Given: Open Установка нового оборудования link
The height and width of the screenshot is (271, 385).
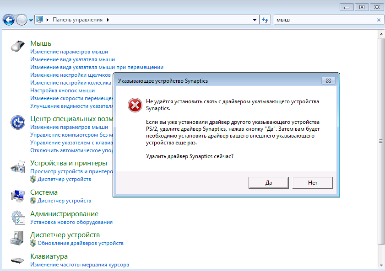Looking at the screenshot, I should [x=71, y=222].
